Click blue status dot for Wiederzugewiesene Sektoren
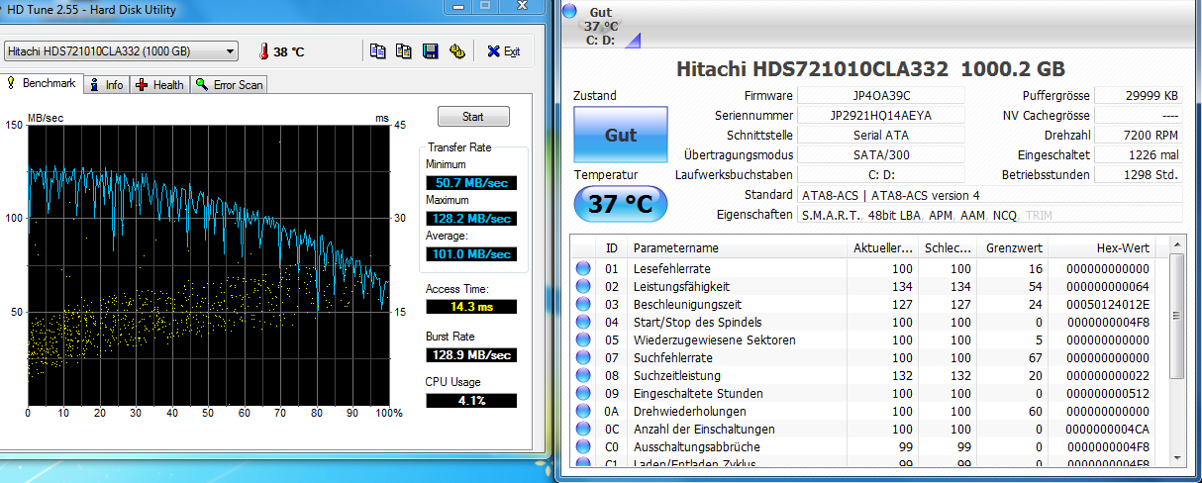This screenshot has height=483, width=1202. tap(583, 339)
